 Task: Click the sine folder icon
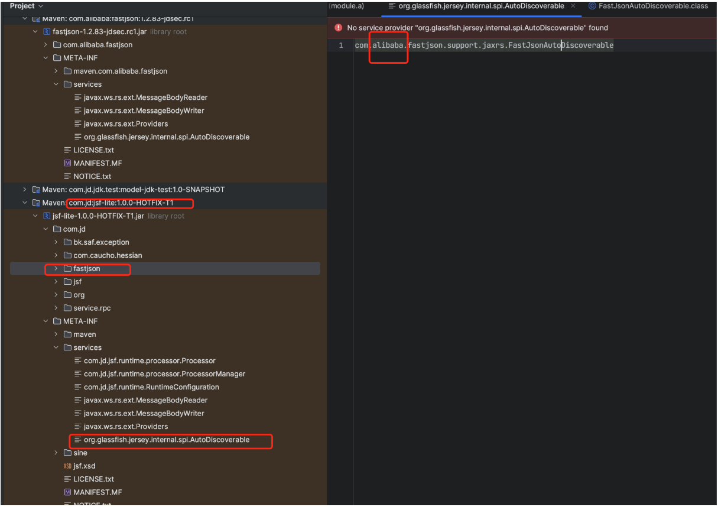pos(67,453)
